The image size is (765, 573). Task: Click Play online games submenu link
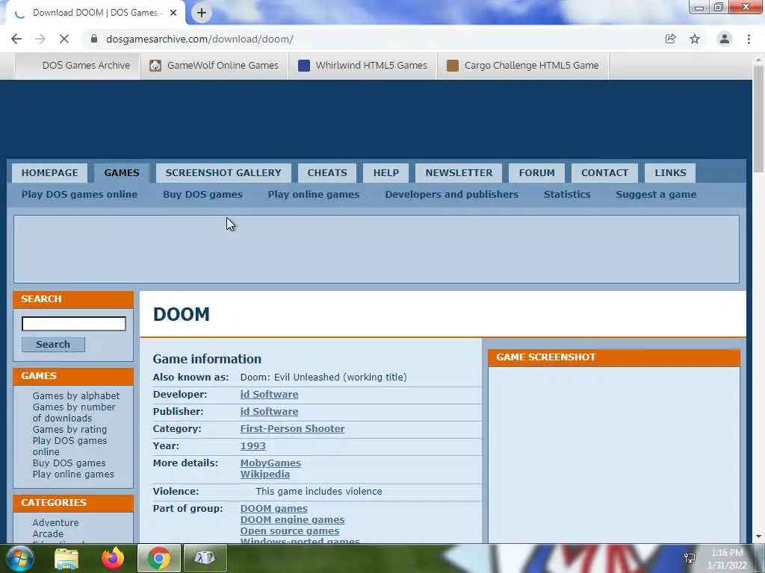(314, 195)
